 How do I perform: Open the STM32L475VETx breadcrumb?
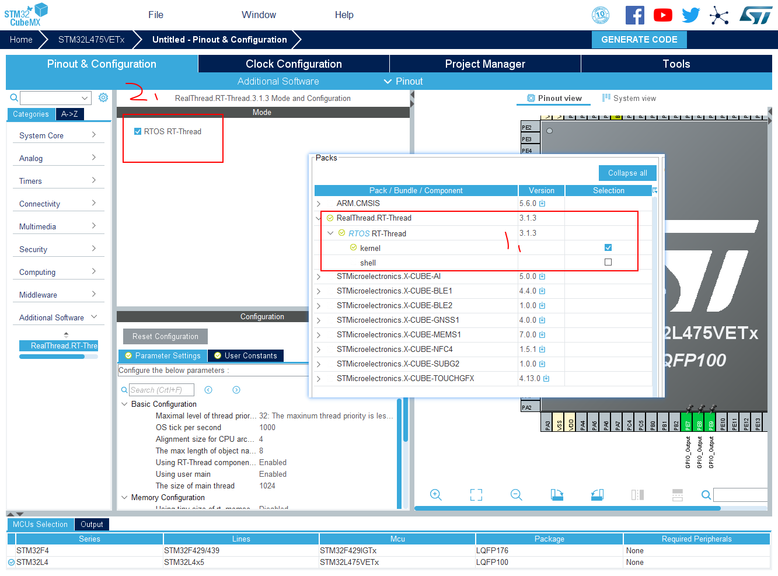tap(91, 40)
